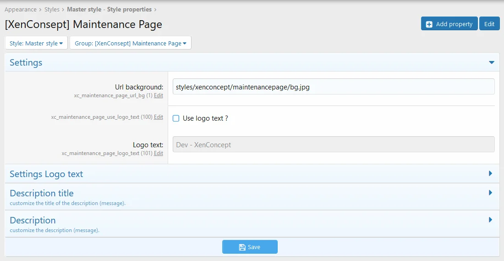The height and width of the screenshot is (261, 504).
Task: Open the Style: Master style dropdown
Action: 36,44
